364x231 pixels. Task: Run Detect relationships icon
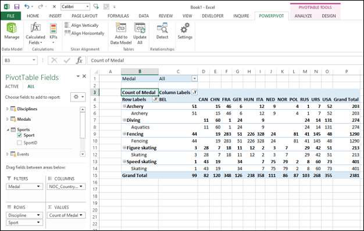click(162, 28)
